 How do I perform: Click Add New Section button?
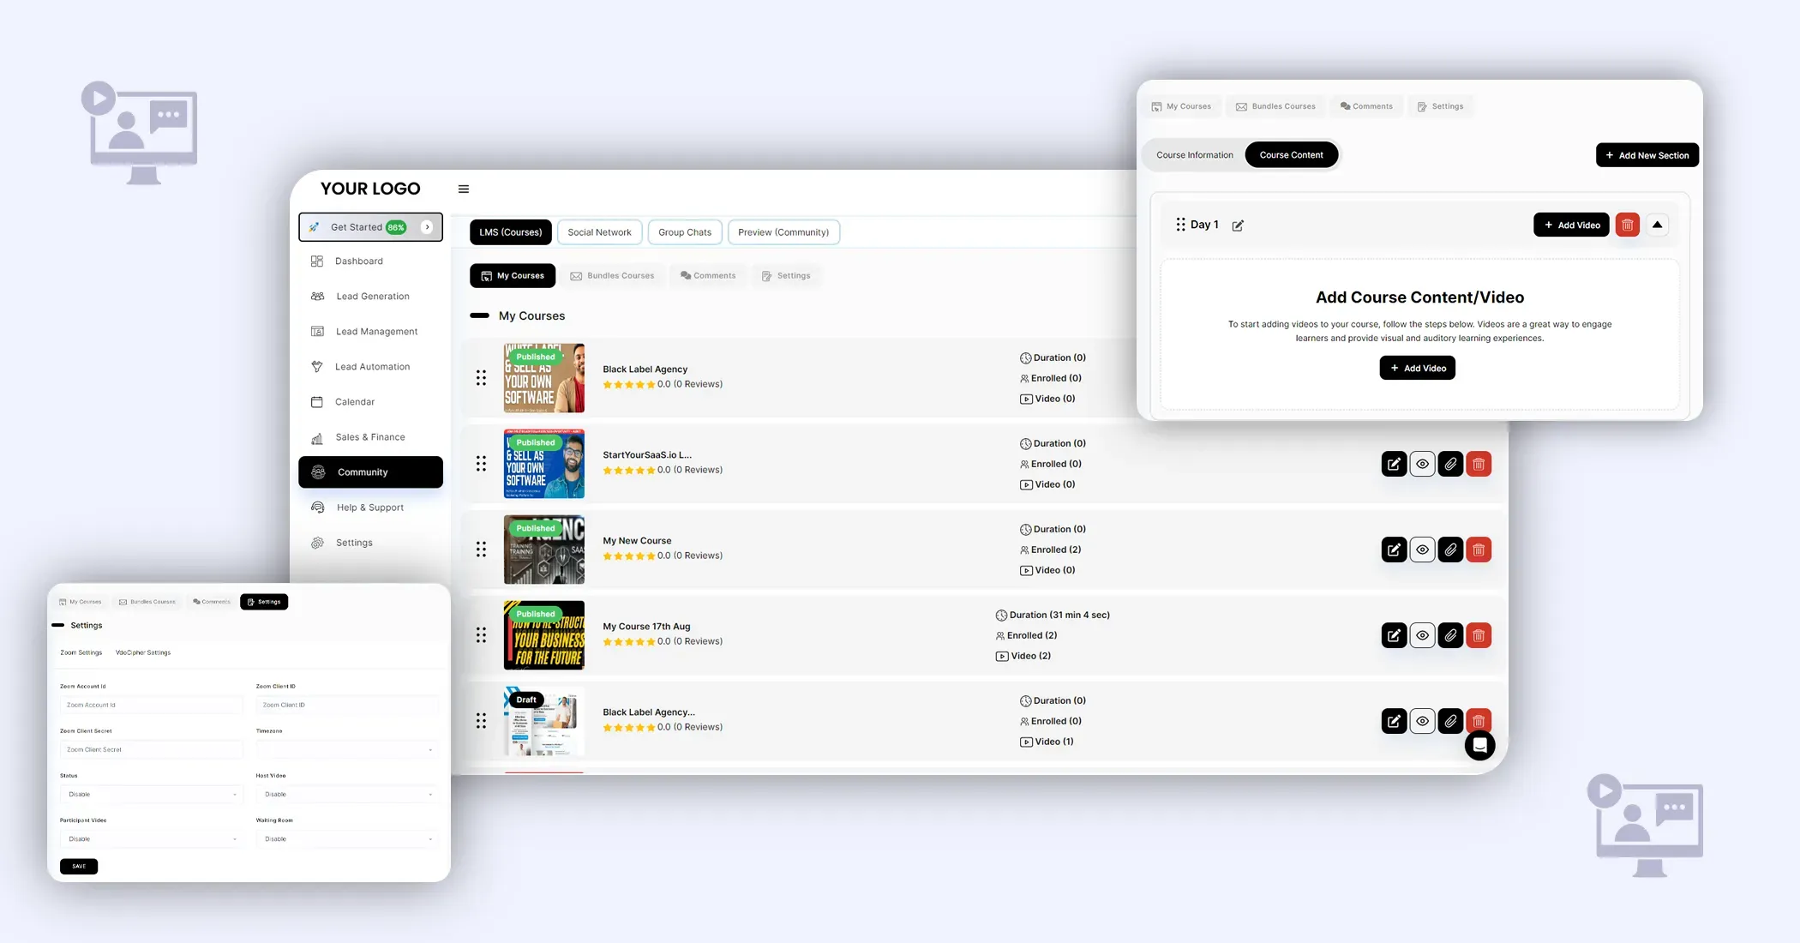(1647, 155)
